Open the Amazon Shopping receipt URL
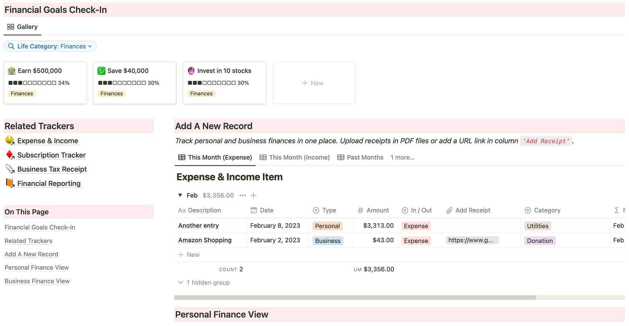The height and width of the screenshot is (326, 629). tap(472, 241)
